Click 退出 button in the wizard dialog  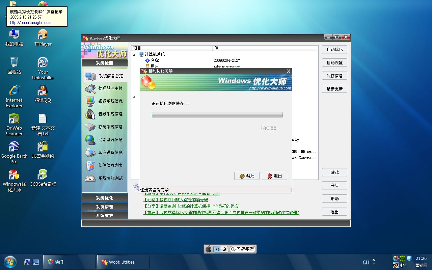[x=274, y=176]
